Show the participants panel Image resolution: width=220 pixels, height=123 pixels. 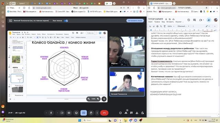click(126, 113)
